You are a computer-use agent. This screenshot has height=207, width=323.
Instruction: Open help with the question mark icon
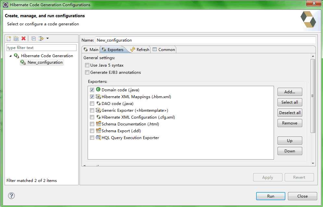(x=11, y=195)
